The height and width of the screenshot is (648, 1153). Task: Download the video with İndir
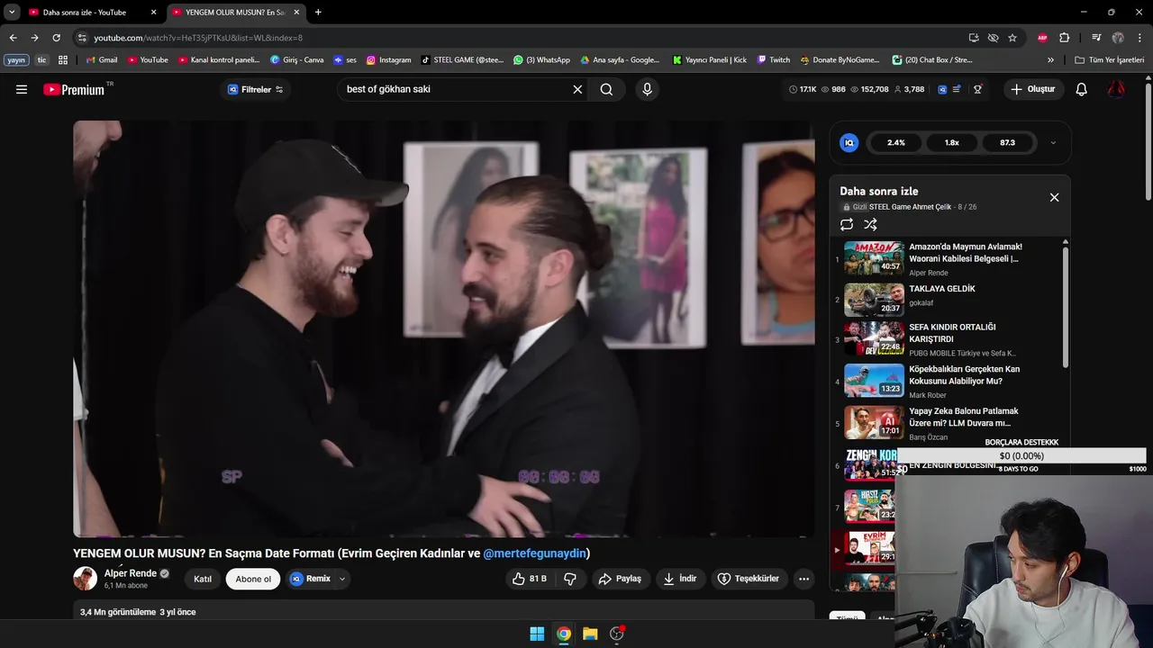pyautogui.click(x=680, y=579)
